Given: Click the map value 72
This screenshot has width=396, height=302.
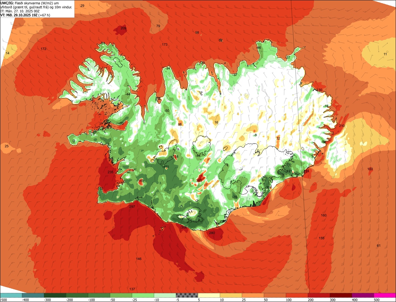Looking at the screenshot, I should point(278,138).
